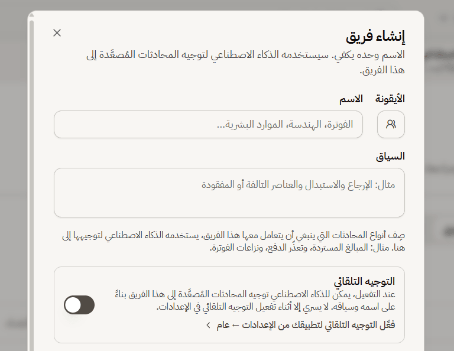454x351 pixels.
Task: Click into the السياق context text area
Action: click(229, 193)
